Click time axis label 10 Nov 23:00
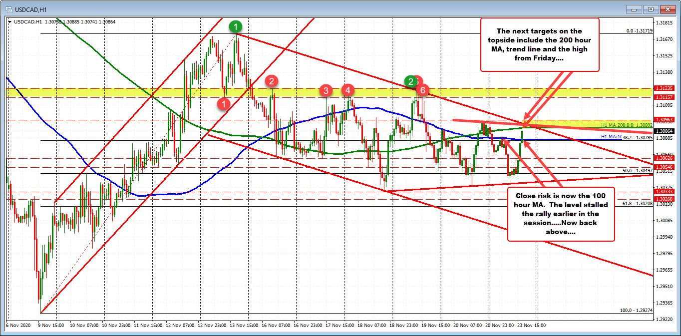Image resolution: width=681 pixels, height=336 pixels. pyautogui.click(x=117, y=325)
